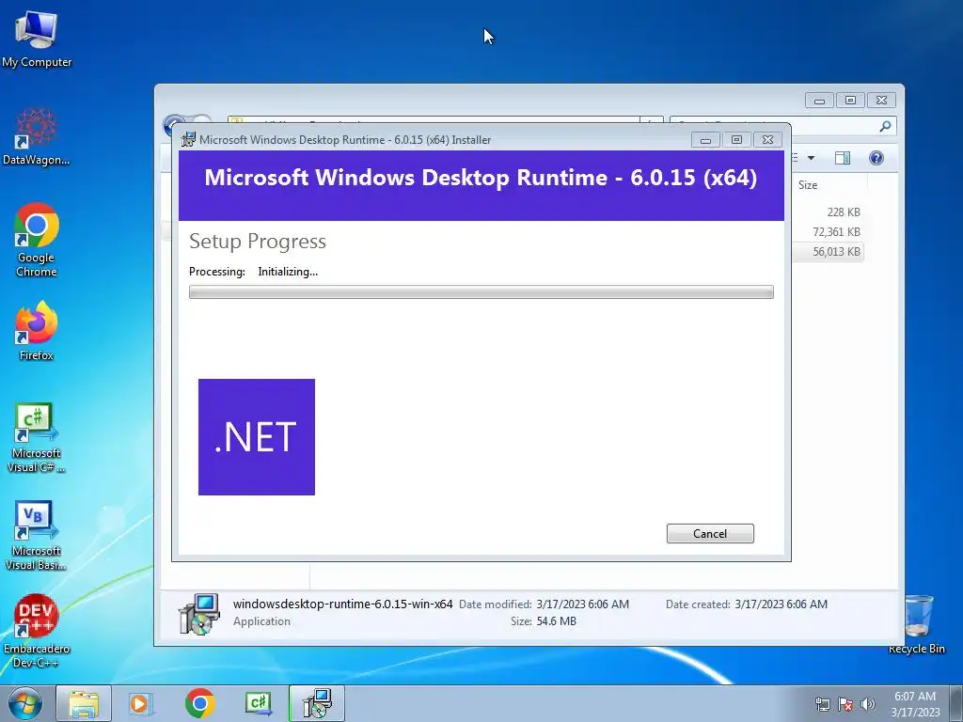Select the Microsoft Visual C# desktop shortcut

pyautogui.click(x=37, y=438)
